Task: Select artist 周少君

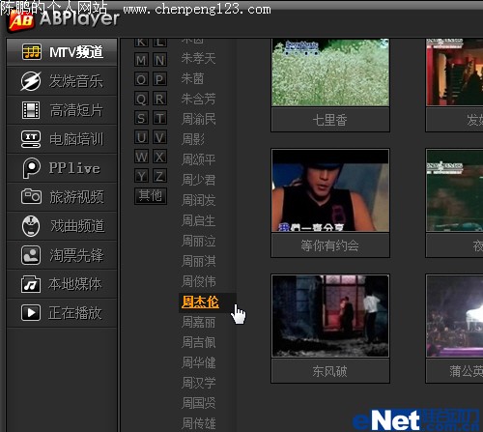Action: (198, 180)
